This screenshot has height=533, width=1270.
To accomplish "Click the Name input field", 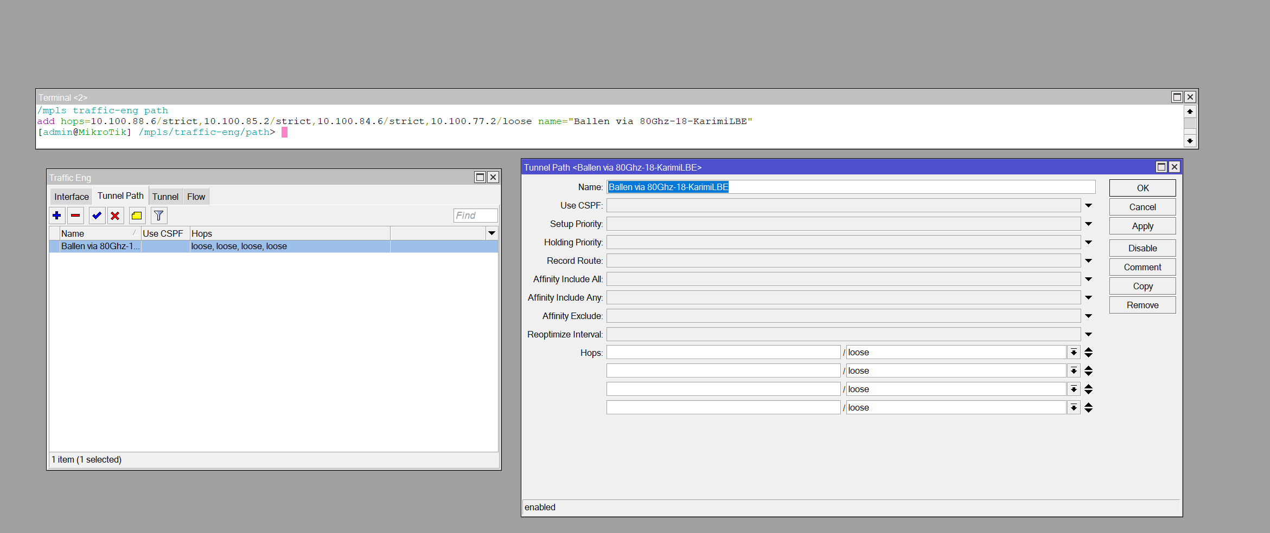I will [851, 187].
